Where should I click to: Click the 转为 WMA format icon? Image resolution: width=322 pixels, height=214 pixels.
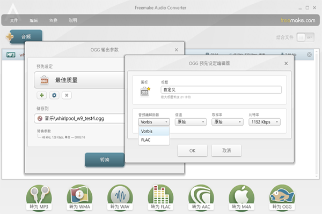79,198
